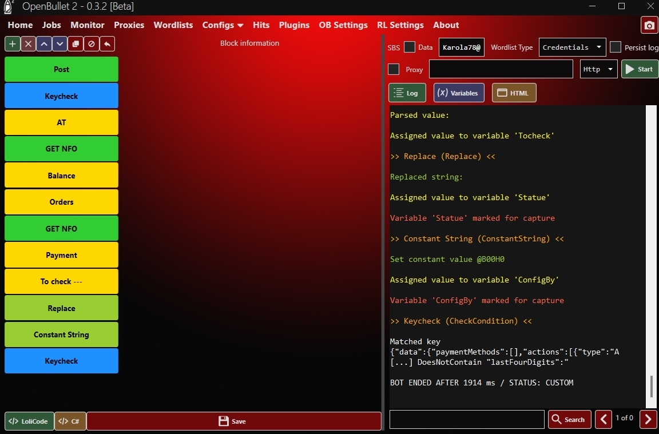Click the red delete block X icon

[x=28, y=44]
